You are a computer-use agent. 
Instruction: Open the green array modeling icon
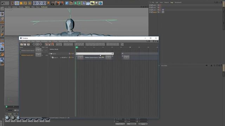(79, 3)
